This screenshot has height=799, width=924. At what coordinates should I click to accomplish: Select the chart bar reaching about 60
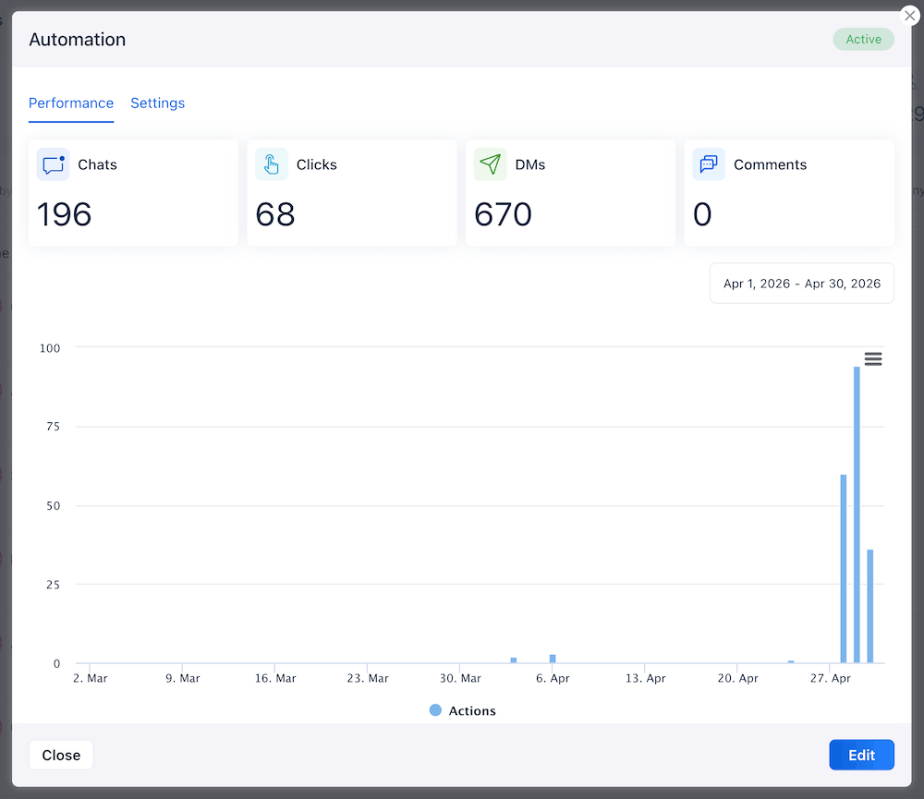coord(844,569)
